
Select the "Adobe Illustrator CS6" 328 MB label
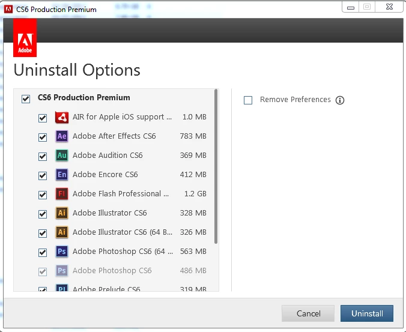click(110, 213)
